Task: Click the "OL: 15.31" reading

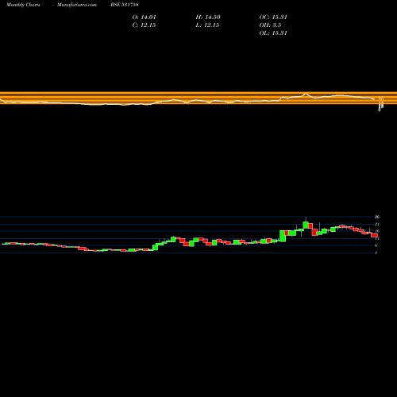Action: pyautogui.click(x=273, y=33)
